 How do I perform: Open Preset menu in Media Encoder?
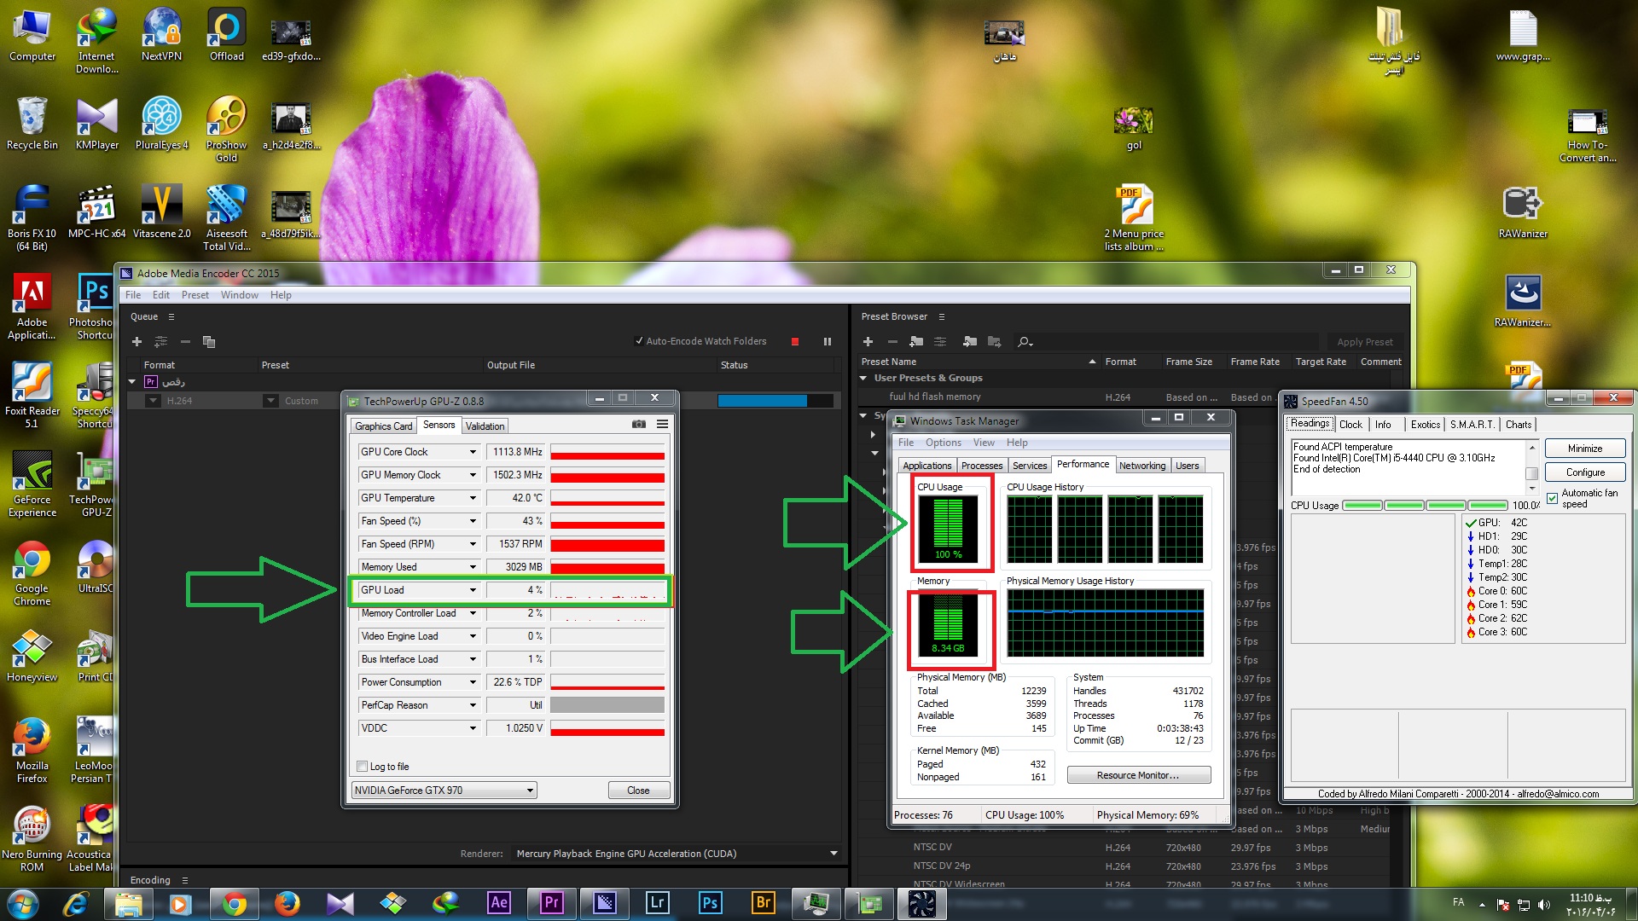(195, 295)
